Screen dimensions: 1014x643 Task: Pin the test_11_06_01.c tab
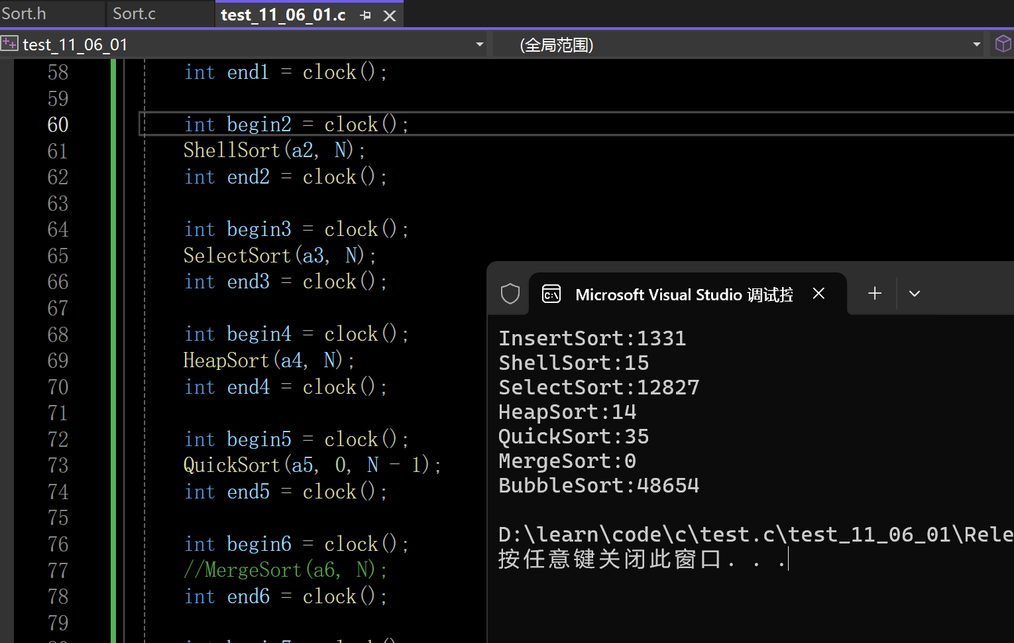click(x=366, y=15)
